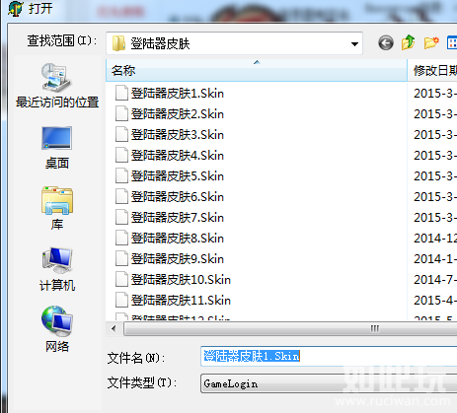Create a new folder icon
457x413 pixels.
tap(431, 42)
